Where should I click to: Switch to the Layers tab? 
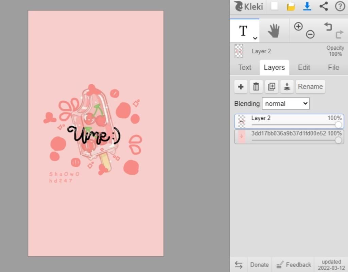click(274, 67)
